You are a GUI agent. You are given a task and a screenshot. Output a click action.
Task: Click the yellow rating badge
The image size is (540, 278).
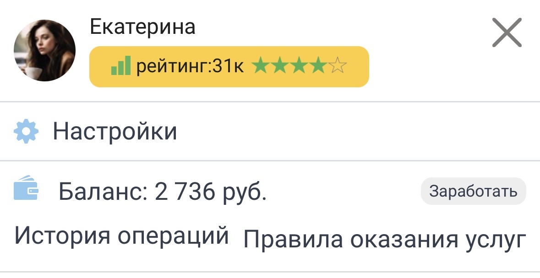tap(229, 67)
